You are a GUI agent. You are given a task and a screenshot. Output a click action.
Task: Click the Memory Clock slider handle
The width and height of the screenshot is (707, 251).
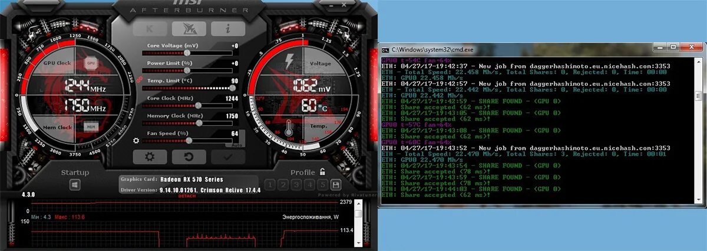(x=199, y=123)
